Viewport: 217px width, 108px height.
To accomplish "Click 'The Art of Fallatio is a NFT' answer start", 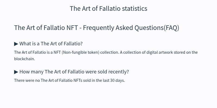I will (37, 52).
